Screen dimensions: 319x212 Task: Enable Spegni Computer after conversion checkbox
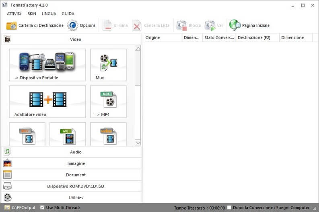[x=229, y=208]
